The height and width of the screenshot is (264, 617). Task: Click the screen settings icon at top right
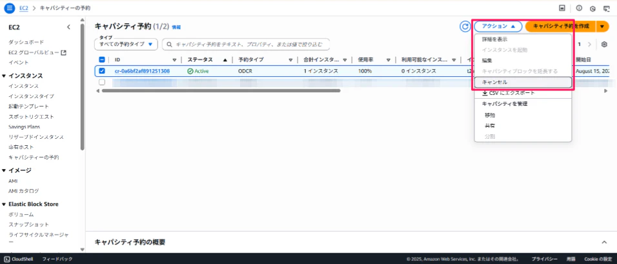click(x=606, y=8)
